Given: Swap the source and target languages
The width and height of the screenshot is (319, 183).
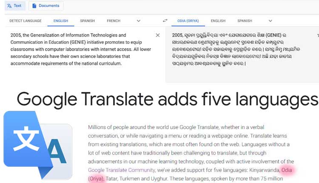Looking at the screenshot, I should 165,21.
